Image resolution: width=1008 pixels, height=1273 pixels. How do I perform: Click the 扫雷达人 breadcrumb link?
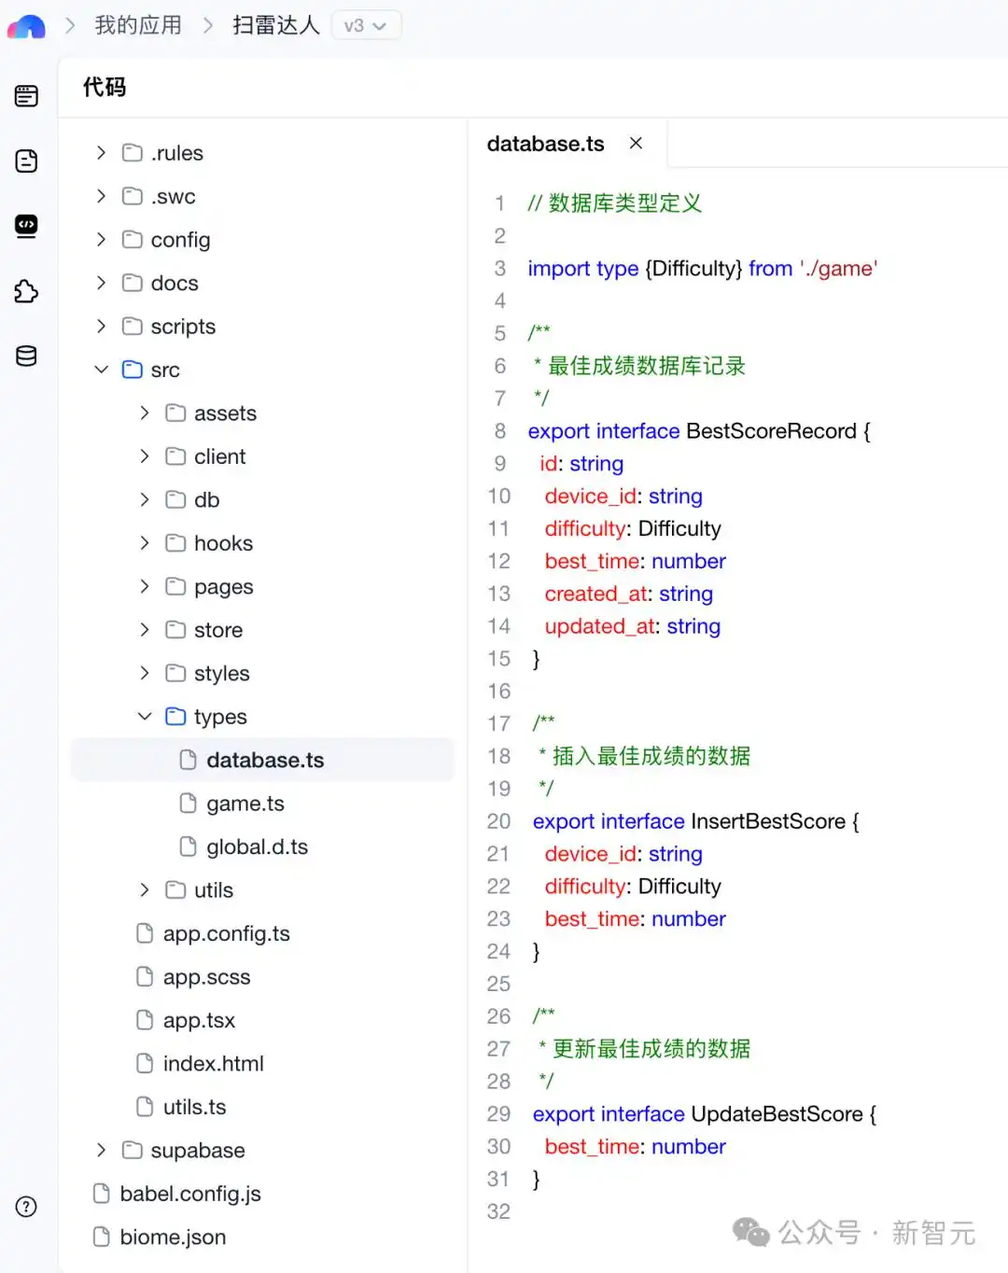pyautogui.click(x=274, y=25)
